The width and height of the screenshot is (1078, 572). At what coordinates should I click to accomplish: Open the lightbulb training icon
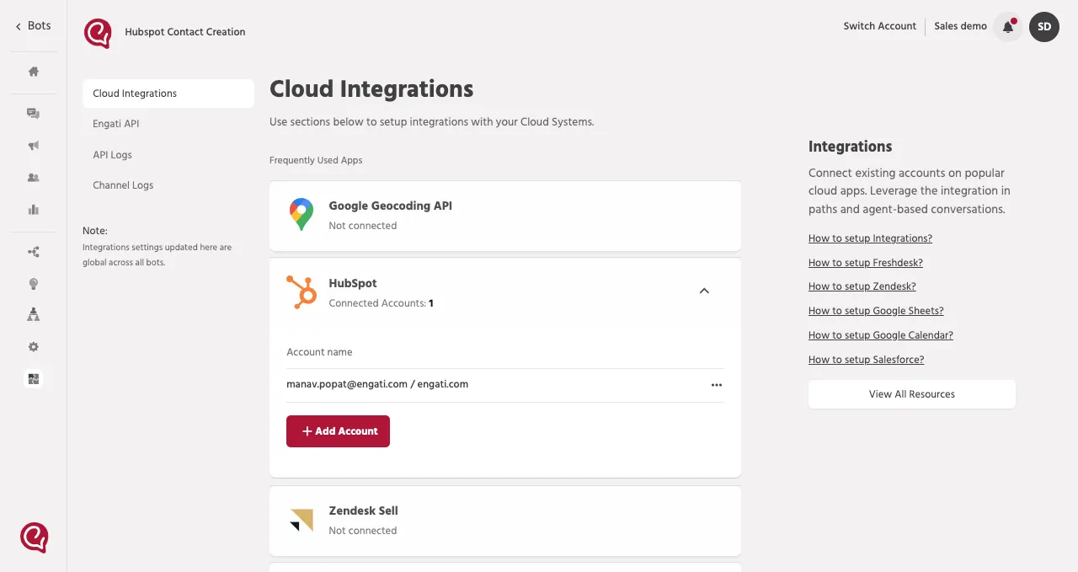[34, 284]
